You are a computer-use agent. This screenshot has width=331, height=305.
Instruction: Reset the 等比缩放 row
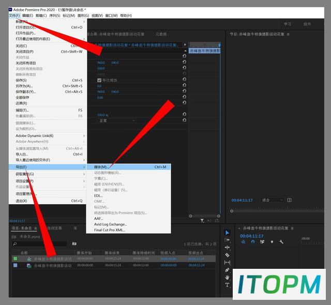pyautogui.click(x=184, y=79)
